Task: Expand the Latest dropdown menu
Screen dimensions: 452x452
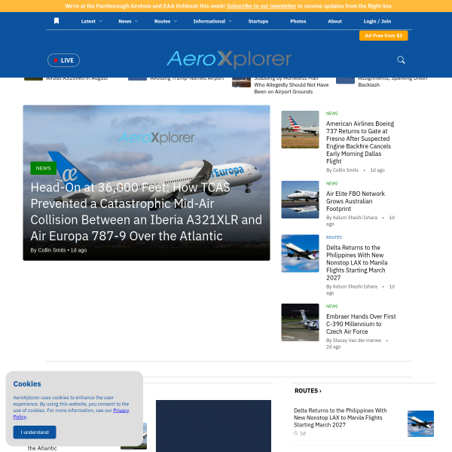Action: tap(91, 21)
